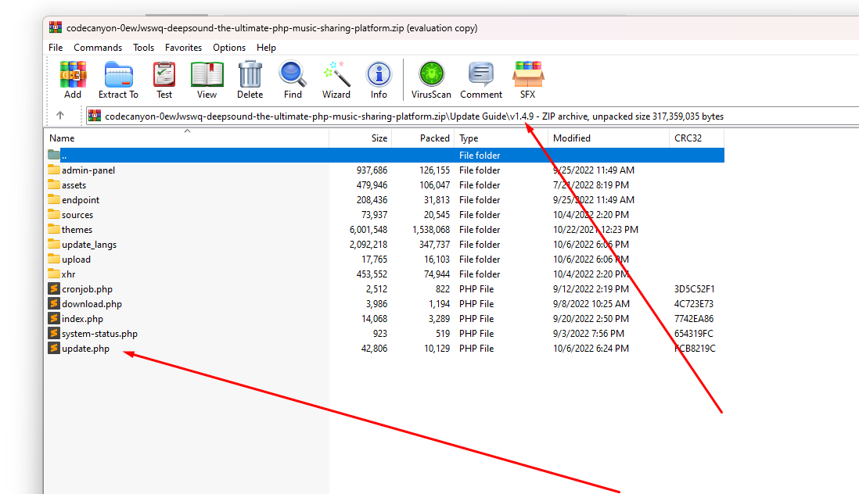This screenshot has width=859, height=494.
Task: Click the WinRAR title bar icon
Action: point(56,27)
